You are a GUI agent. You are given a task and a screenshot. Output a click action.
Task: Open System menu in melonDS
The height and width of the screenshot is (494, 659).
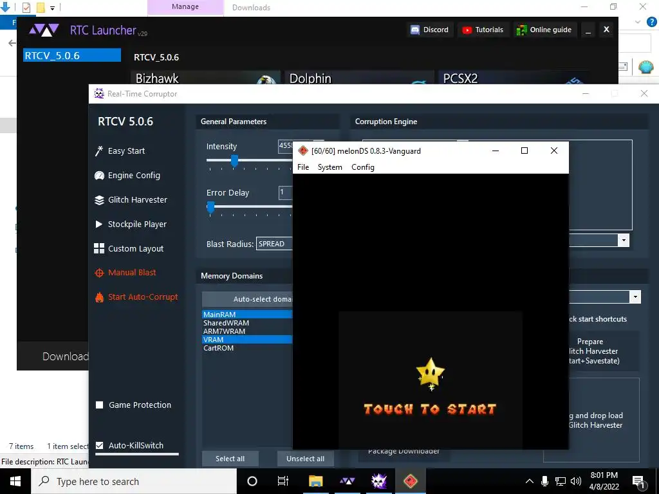tap(330, 167)
